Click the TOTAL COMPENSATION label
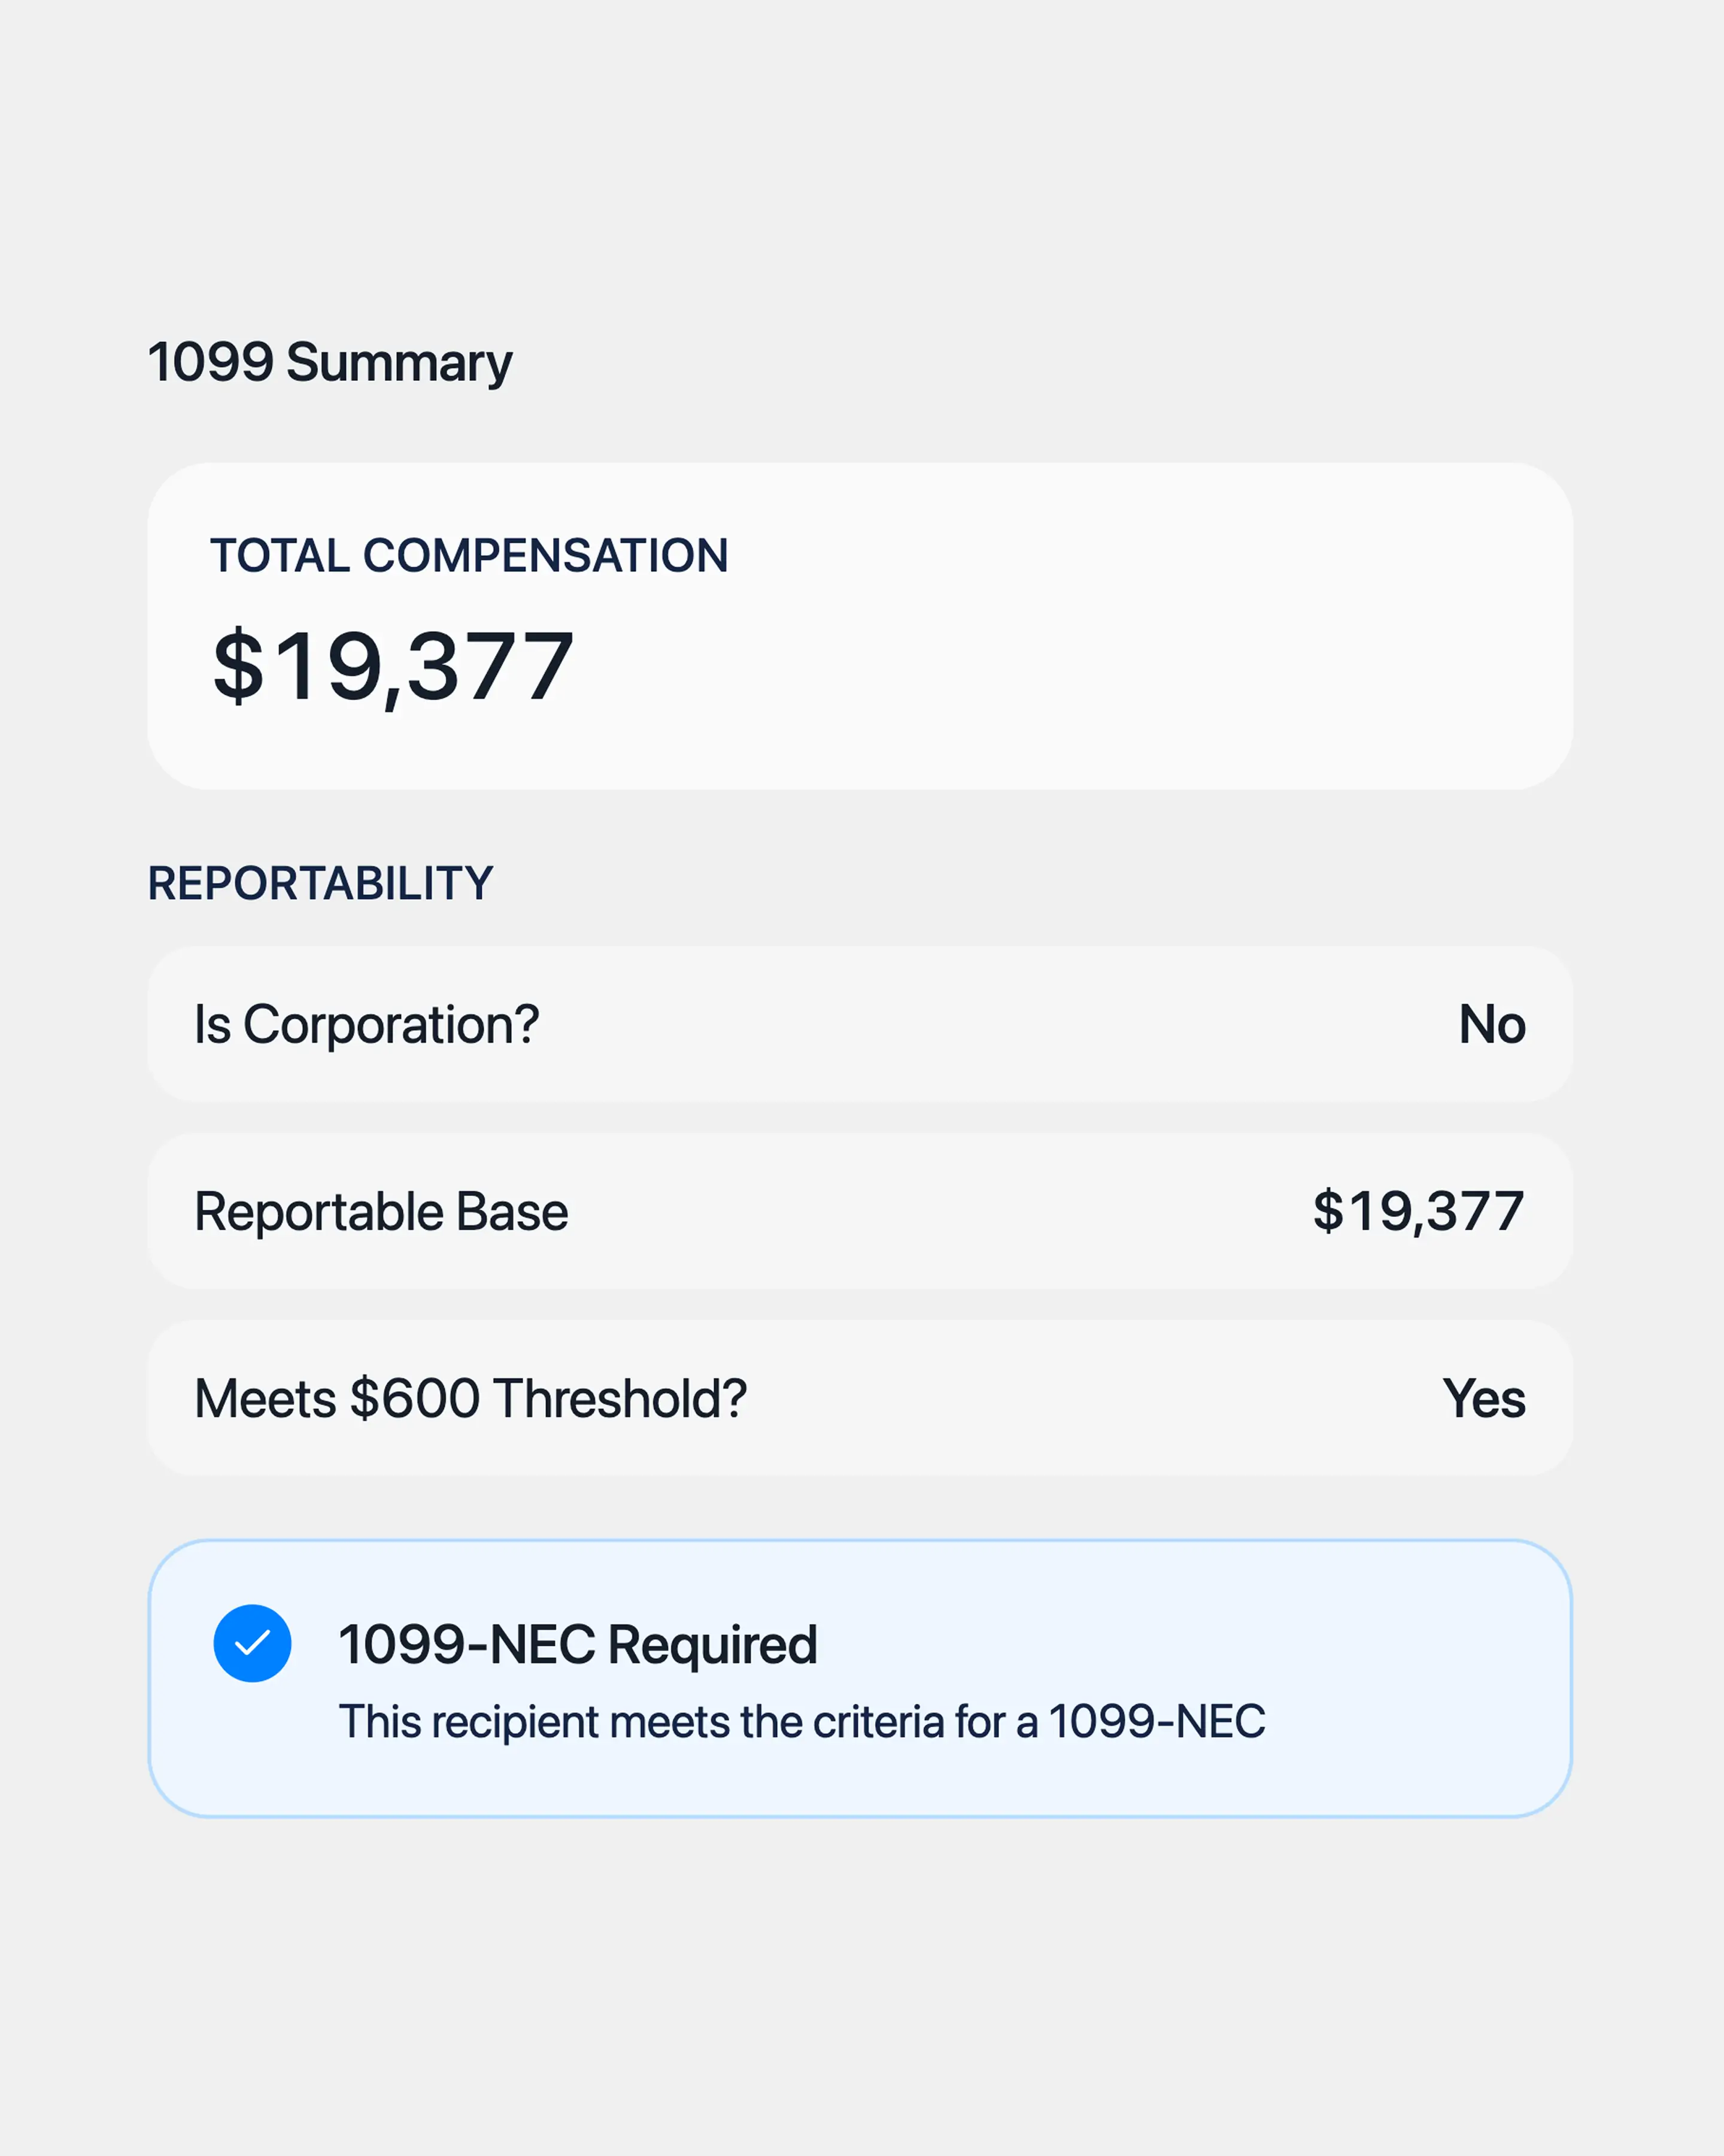The height and width of the screenshot is (2156, 1724). pos(469,555)
